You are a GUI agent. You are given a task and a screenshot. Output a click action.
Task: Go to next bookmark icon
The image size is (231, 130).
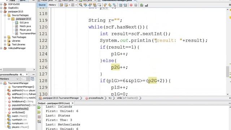pyautogui.click(x=110, y=5)
